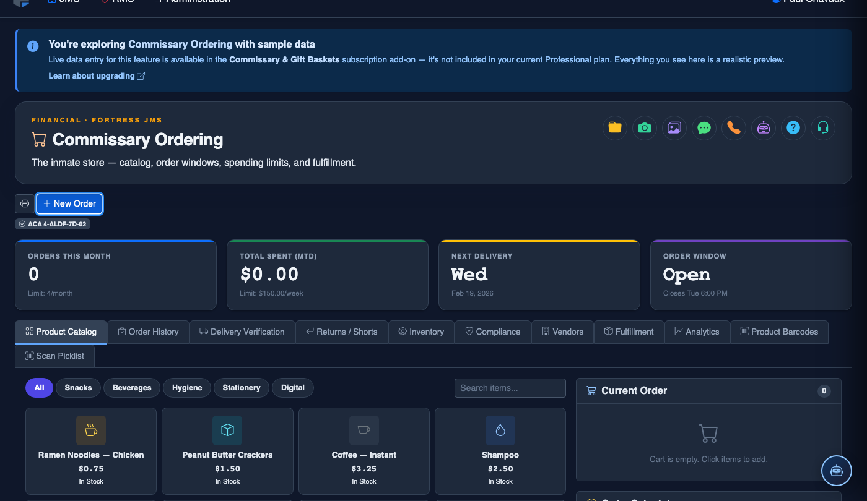The image size is (867, 501).
Task: Click the Ramen Noodles — Chicken product name
Action: point(91,455)
